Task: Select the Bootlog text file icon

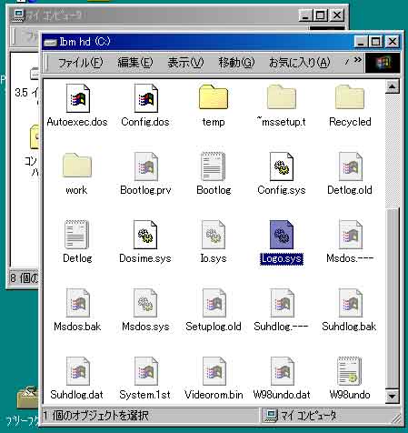Action: point(214,166)
